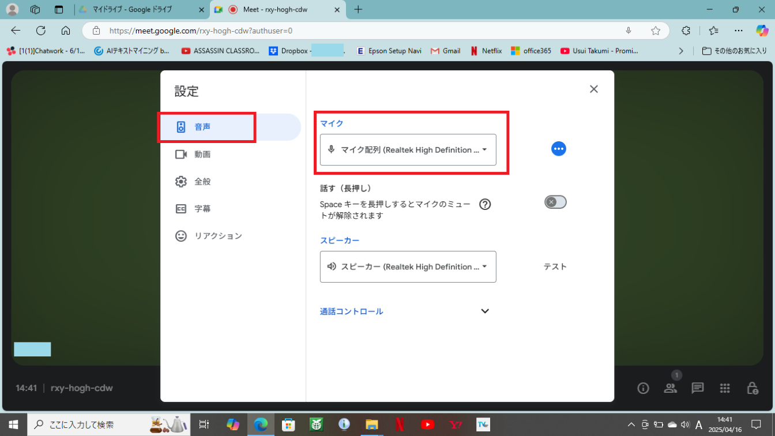775x436 pixels.
Task: Open the activities grid icon
Action: pyautogui.click(x=725, y=388)
